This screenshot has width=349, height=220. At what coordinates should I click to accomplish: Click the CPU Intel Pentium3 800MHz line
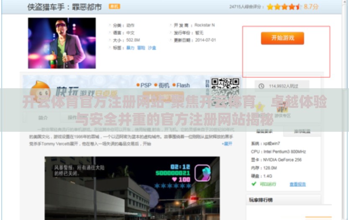click(278, 152)
